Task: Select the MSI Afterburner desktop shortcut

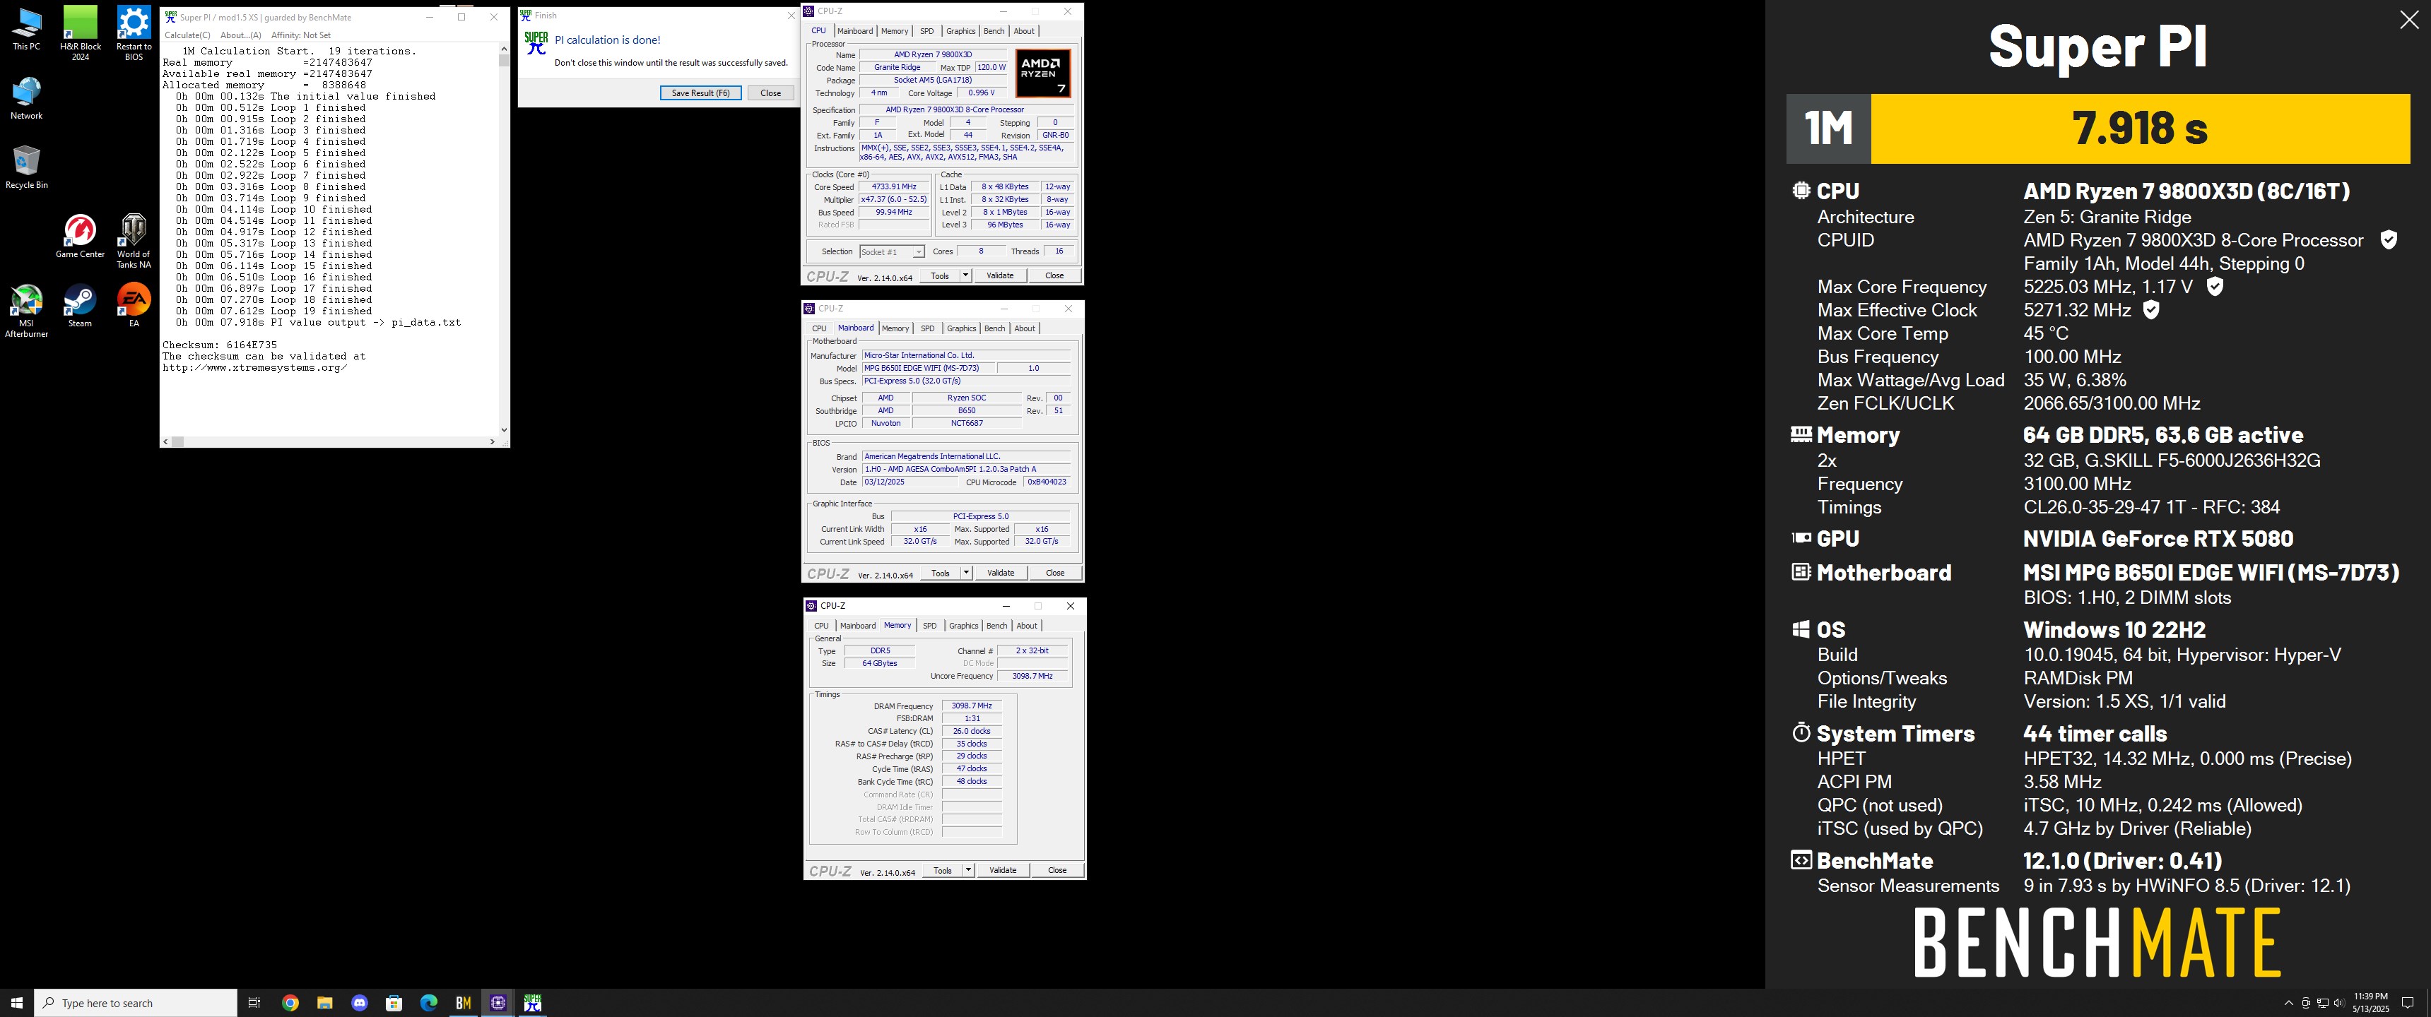Action: [x=26, y=311]
